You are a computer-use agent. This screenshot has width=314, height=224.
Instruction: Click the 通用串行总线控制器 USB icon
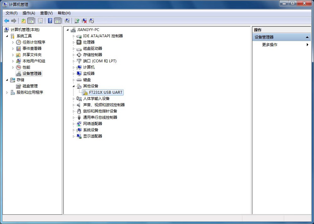(79, 117)
